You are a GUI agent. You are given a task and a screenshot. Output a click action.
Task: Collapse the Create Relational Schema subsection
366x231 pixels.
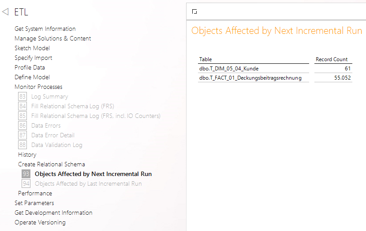(x=52, y=164)
